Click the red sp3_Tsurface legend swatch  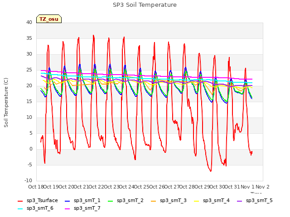click(x=20, y=201)
